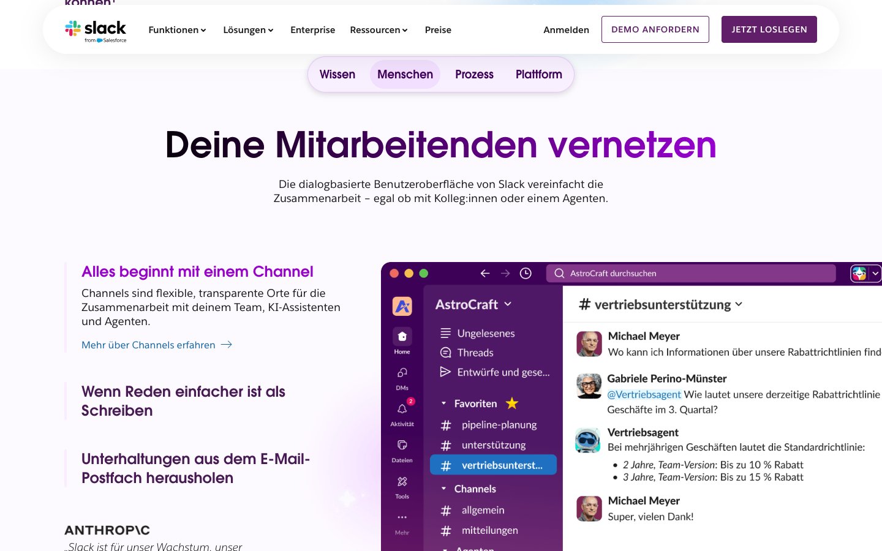Viewport: 882px width, 551px height.
Task: Expand the Ressourcen dropdown menu
Action: [379, 30]
